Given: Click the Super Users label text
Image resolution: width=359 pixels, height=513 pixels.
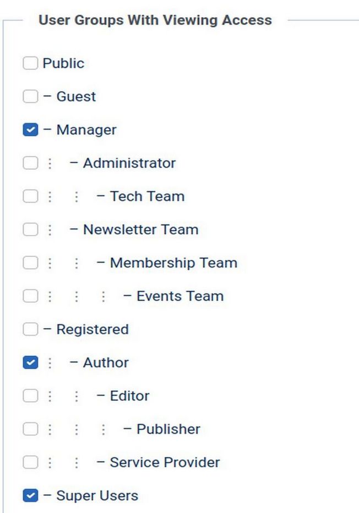Looking at the screenshot, I should (x=97, y=496).
